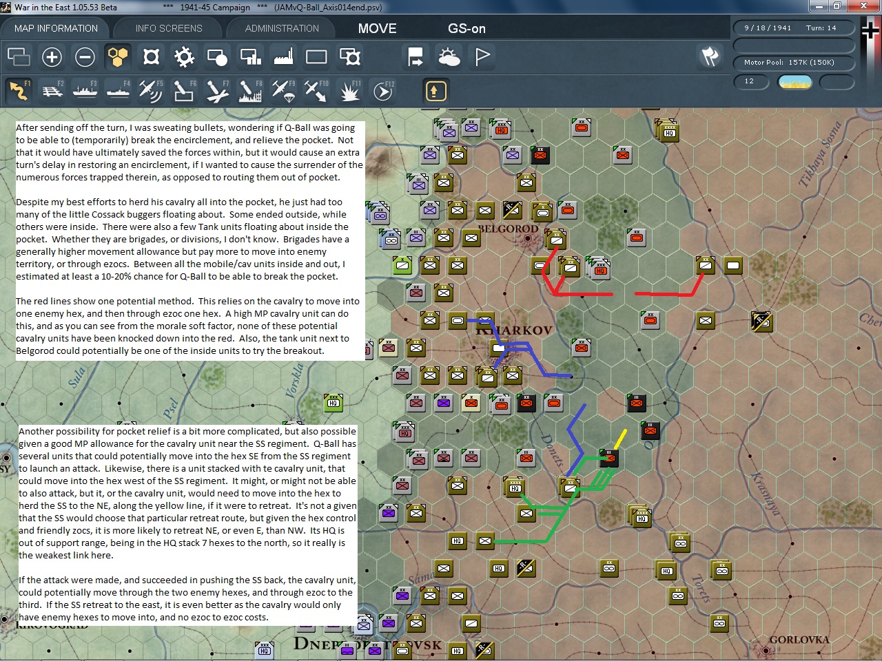Select F8 bomb city mode
The image size is (882, 661).
point(250,90)
